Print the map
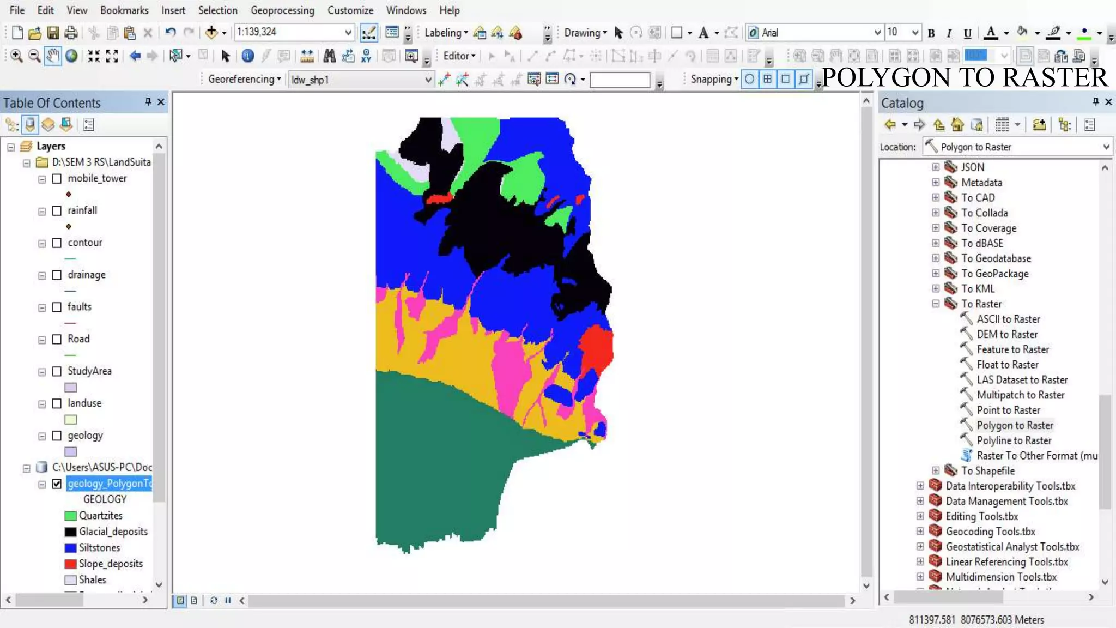Image resolution: width=1116 pixels, height=628 pixels. [71, 33]
